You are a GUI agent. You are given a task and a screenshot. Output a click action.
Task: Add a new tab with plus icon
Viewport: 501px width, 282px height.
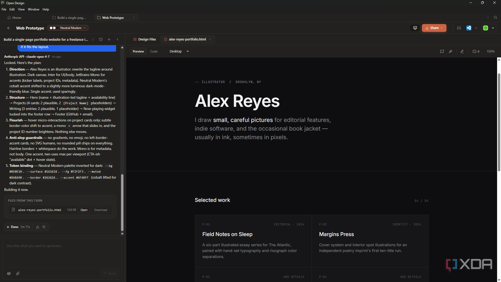488,17
